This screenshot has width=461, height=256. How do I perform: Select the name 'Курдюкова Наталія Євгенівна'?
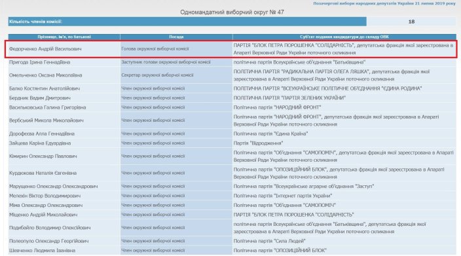point(43,173)
